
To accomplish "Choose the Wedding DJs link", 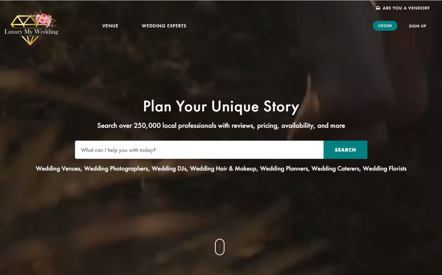I will [x=169, y=169].
